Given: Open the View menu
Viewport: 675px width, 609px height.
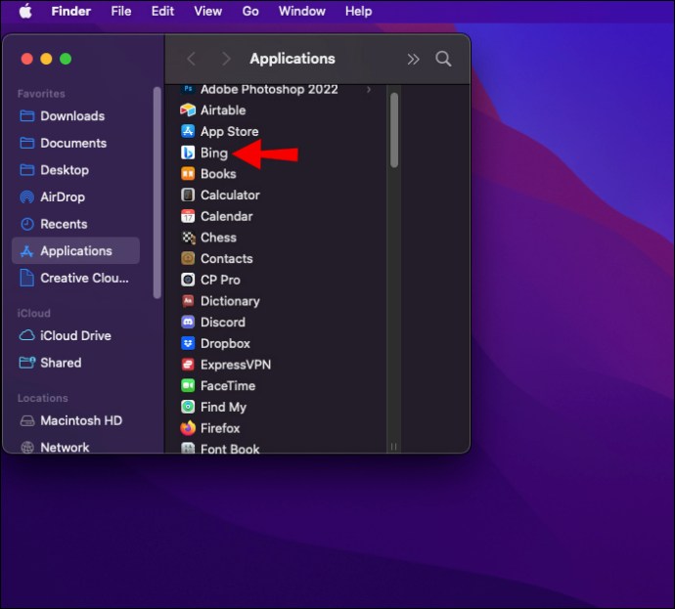Looking at the screenshot, I should pyautogui.click(x=208, y=11).
